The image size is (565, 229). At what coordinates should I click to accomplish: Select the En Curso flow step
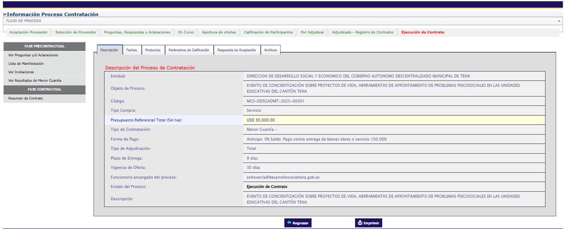[x=186, y=32]
